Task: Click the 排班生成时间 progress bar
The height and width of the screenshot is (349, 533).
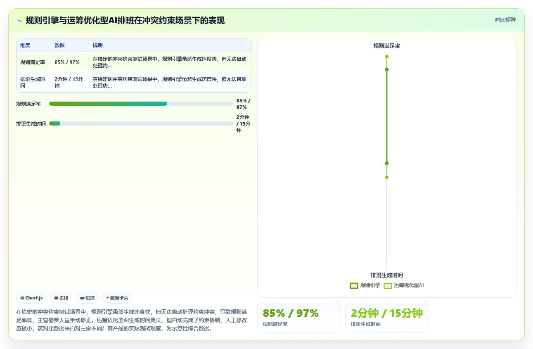Action: tap(141, 123)
